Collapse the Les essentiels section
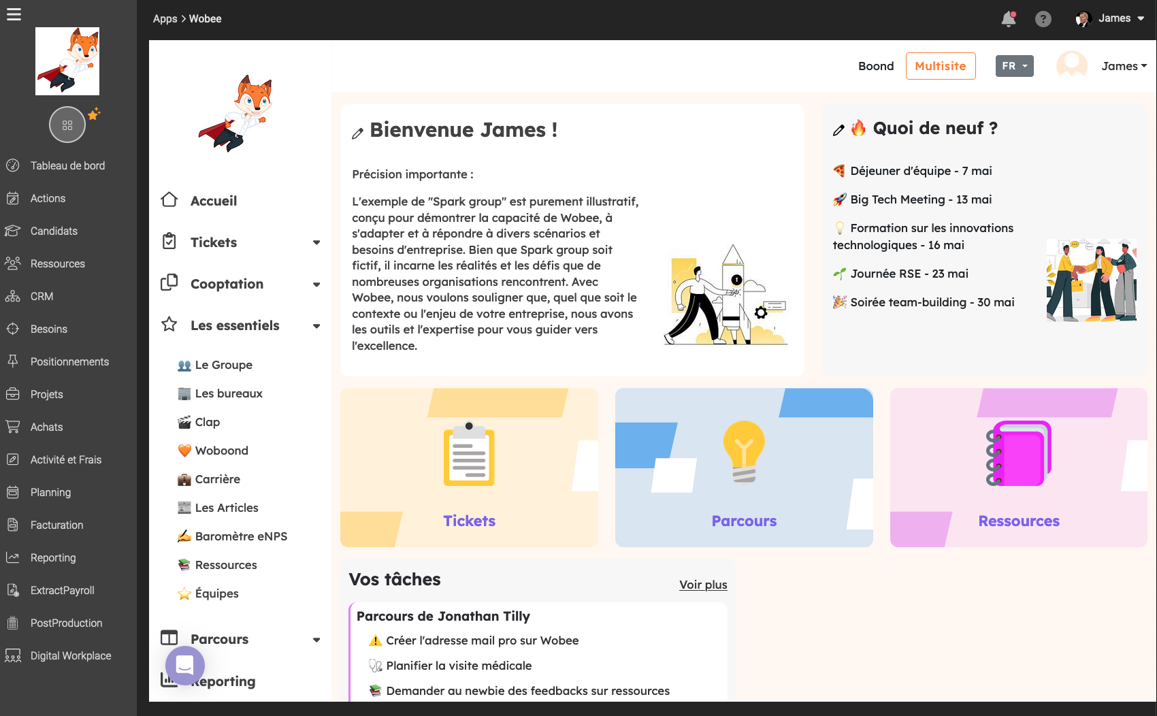Screen dimensions: 1157x716 pos(316,326)
